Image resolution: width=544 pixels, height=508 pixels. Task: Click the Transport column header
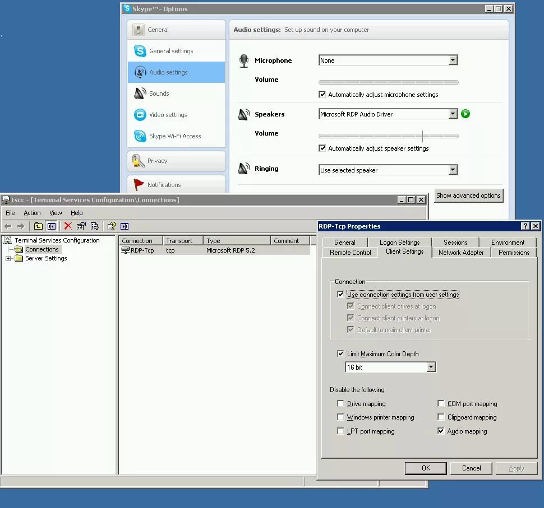182,240
